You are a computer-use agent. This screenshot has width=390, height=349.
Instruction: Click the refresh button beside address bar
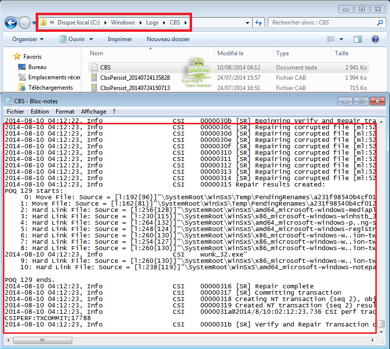(259, 23)
